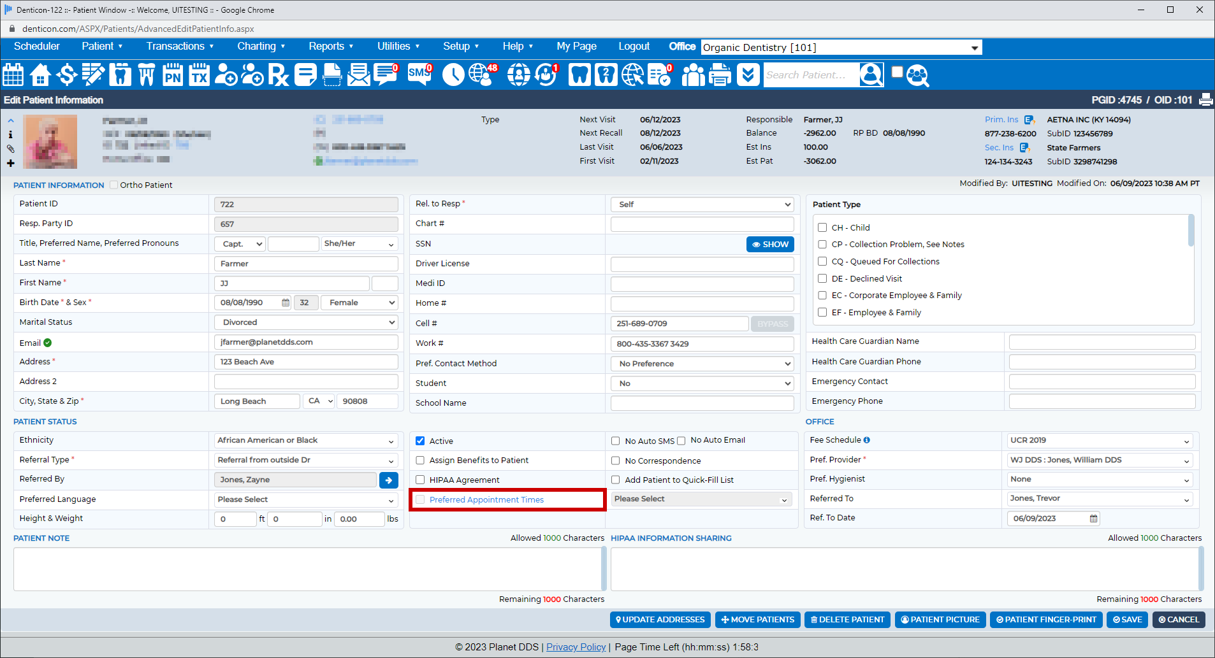This screenshot has height=658, width=1215.
Task: Click UPDATE ADDRESSES button
Action: (x=660, y=620)
